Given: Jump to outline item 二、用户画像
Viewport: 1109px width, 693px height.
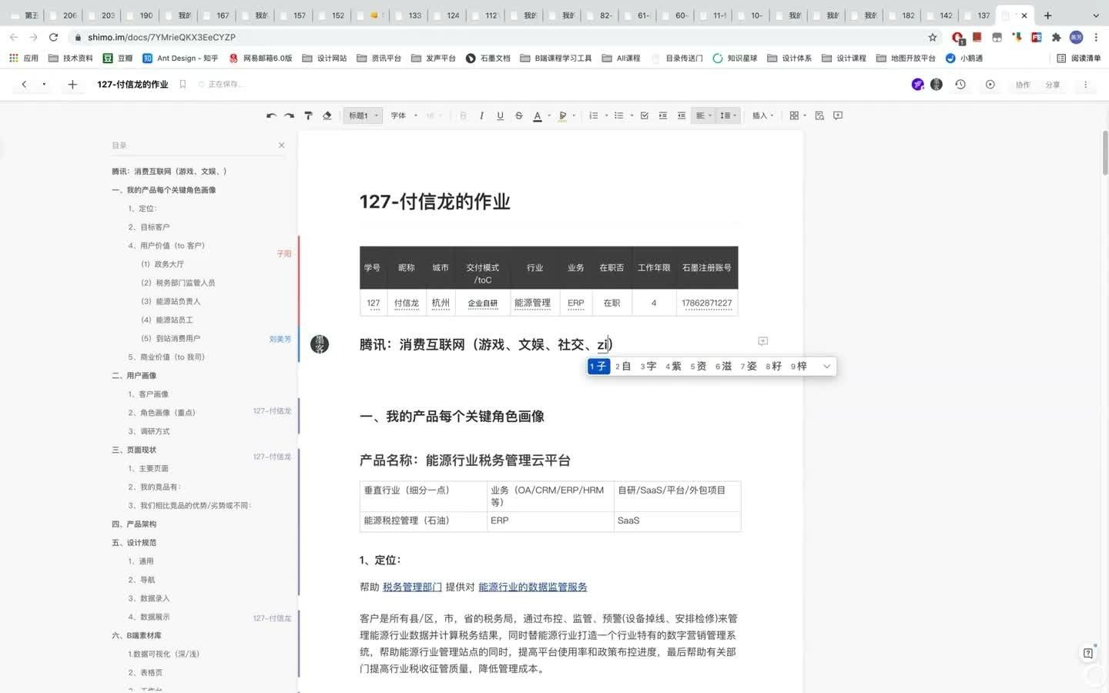Looking at the screenshot, I should click(134, 376).
